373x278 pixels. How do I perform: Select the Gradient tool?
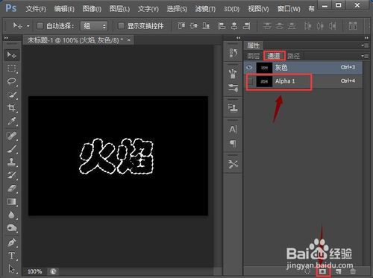11,202
